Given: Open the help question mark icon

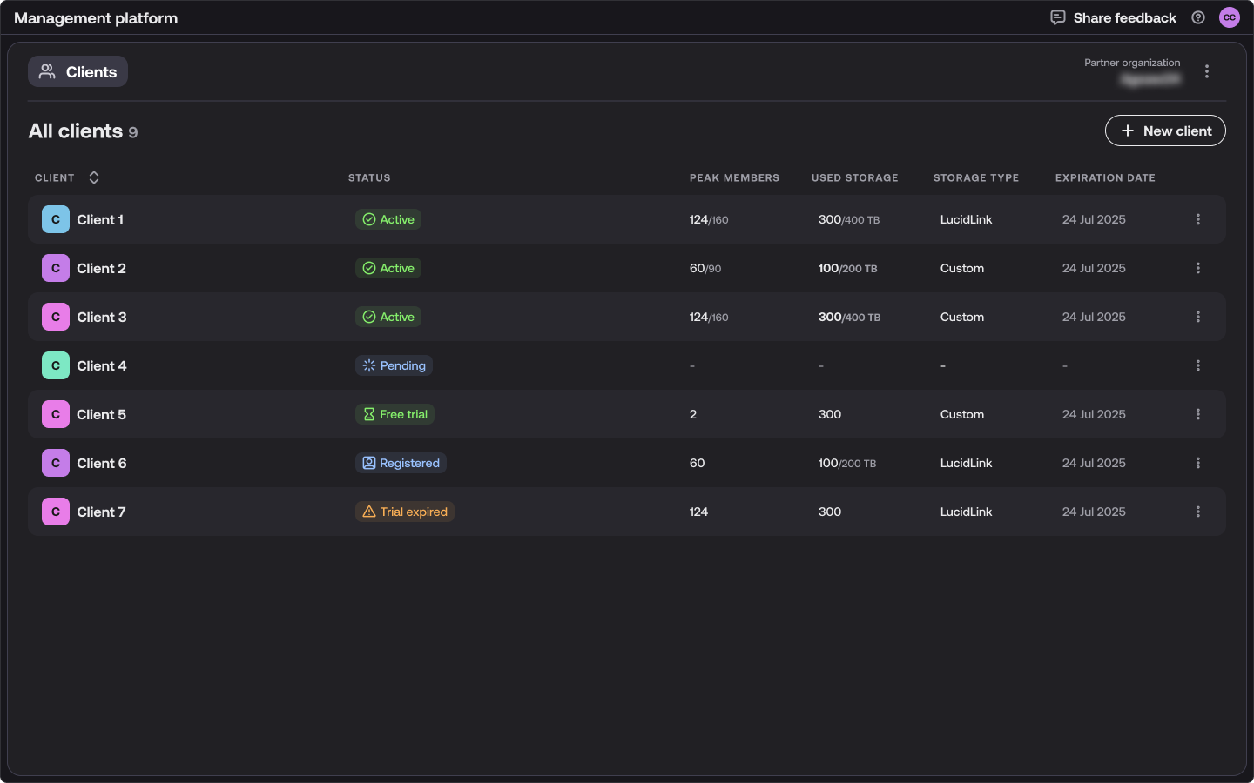Looking at the screenshot, I should pyautogui.click(x=1198, y=17).
